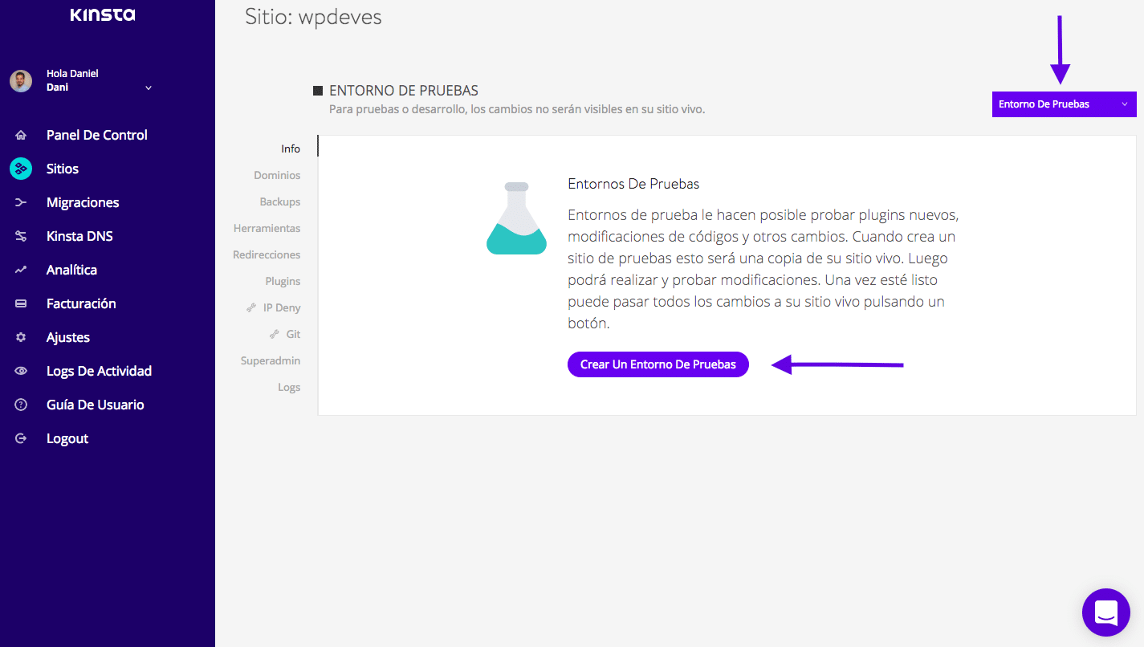Click the Sitios teal circle icon

click(21, 169)
